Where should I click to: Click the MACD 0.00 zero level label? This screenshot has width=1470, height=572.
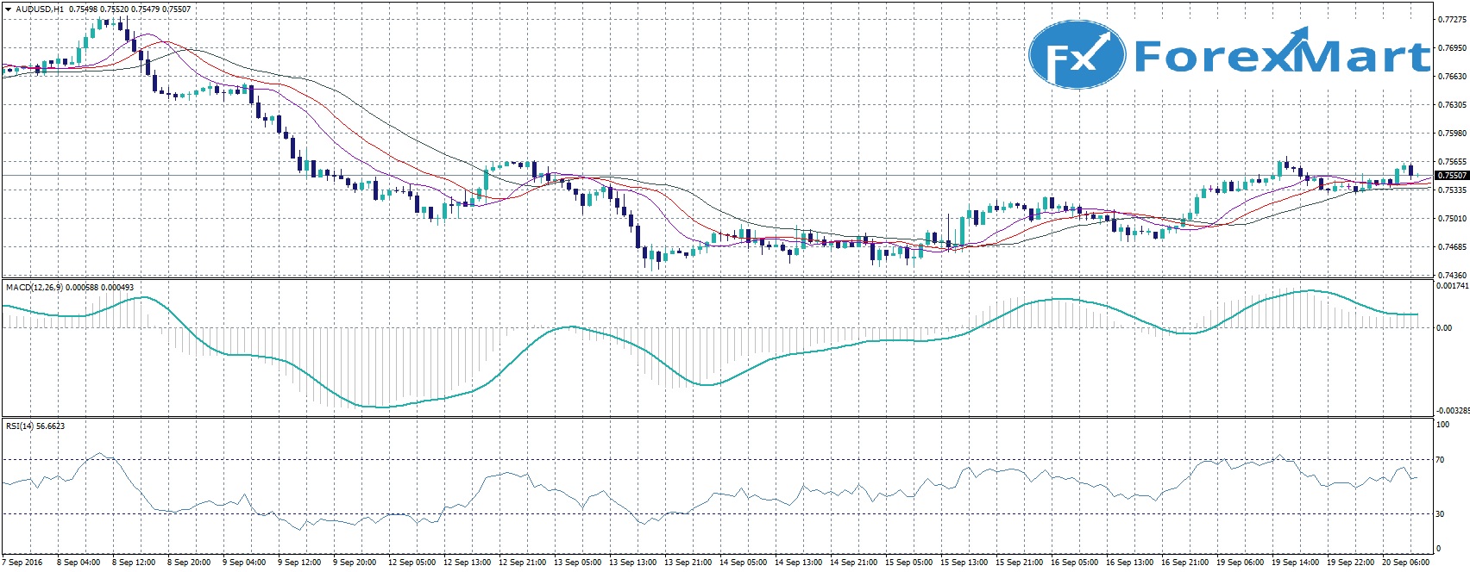[1443, 328]
